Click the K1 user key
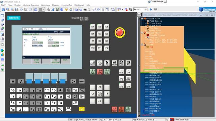Screen dimensions: 216x121 pos(93,27)
